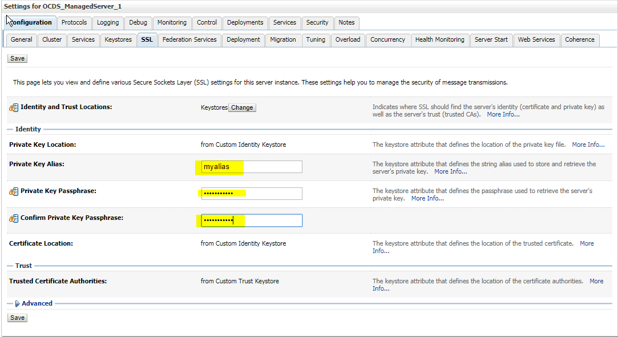The width and height of the screenshot is (618, 337).
Task: Click the restart-required icon beside Identity and Trust Locations
Action: coord(13,107)
